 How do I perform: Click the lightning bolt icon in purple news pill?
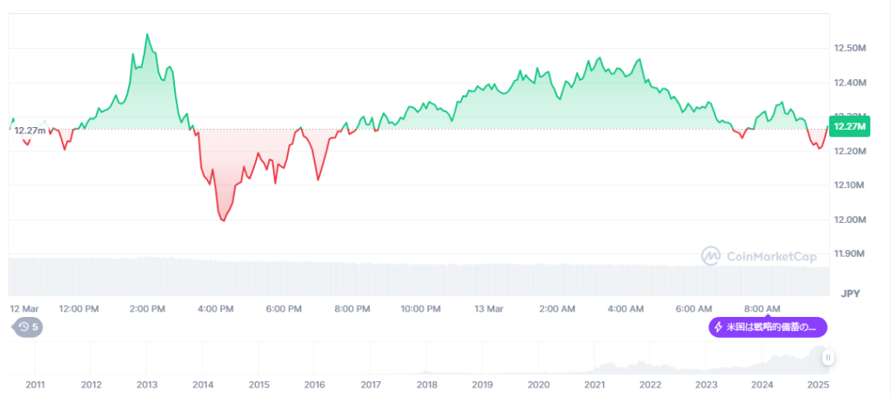[x=718, y=327]
